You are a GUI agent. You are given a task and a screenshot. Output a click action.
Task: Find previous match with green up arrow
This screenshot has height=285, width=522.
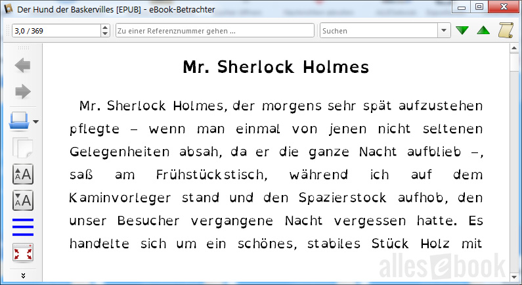pyautogui.click(x=483, y=30)
